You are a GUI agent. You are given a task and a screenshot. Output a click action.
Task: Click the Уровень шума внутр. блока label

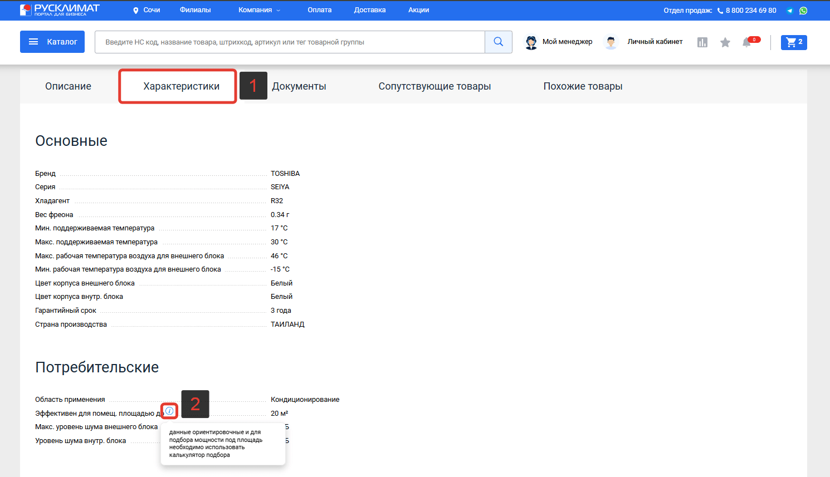tap(81, 441)
